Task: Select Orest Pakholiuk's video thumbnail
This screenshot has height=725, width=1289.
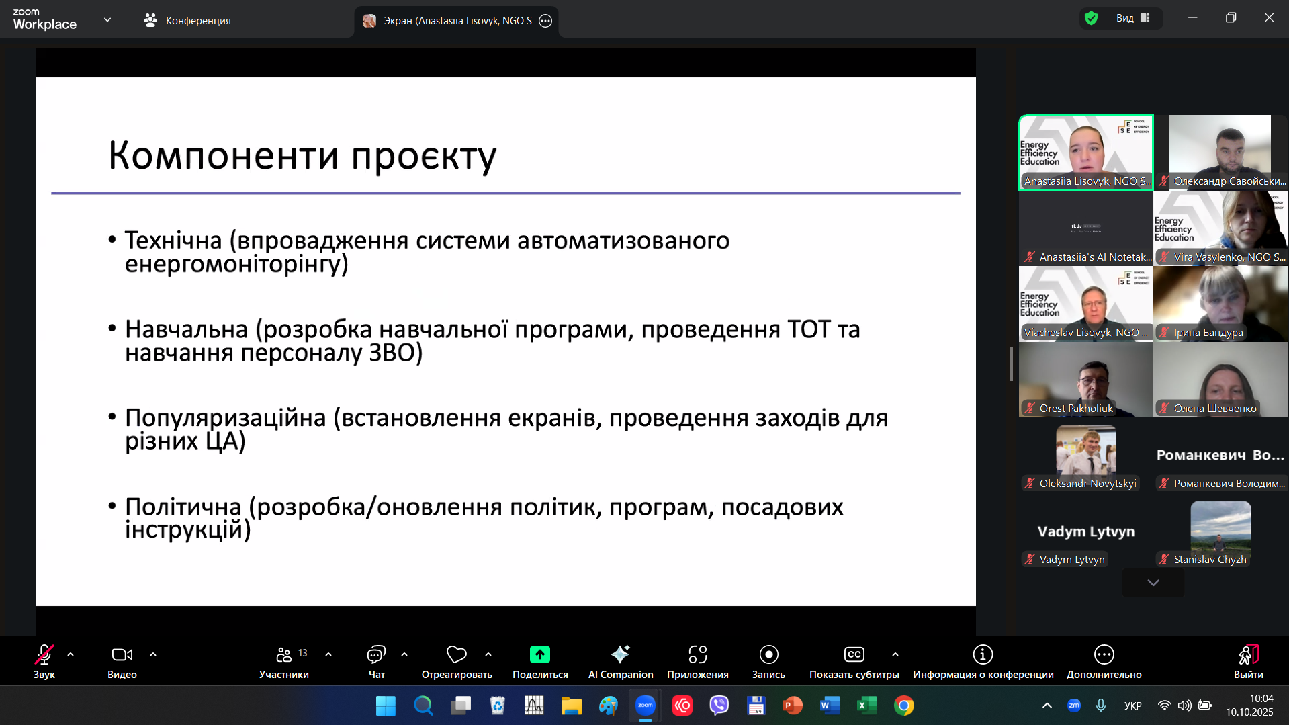Action: point(1085,380)
